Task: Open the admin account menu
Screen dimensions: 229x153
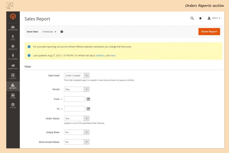Action: [x=214, y=18]
